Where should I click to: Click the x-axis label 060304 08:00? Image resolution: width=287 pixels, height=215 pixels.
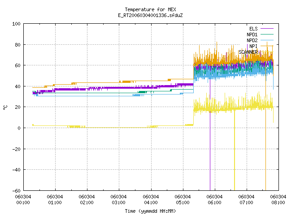click(278, 200)
